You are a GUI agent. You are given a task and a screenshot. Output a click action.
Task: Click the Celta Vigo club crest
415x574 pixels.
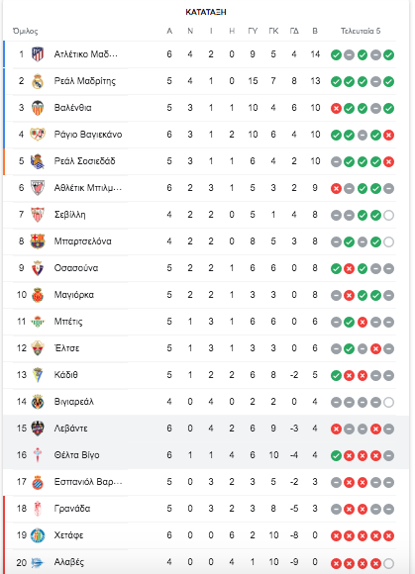pos(38,455)
